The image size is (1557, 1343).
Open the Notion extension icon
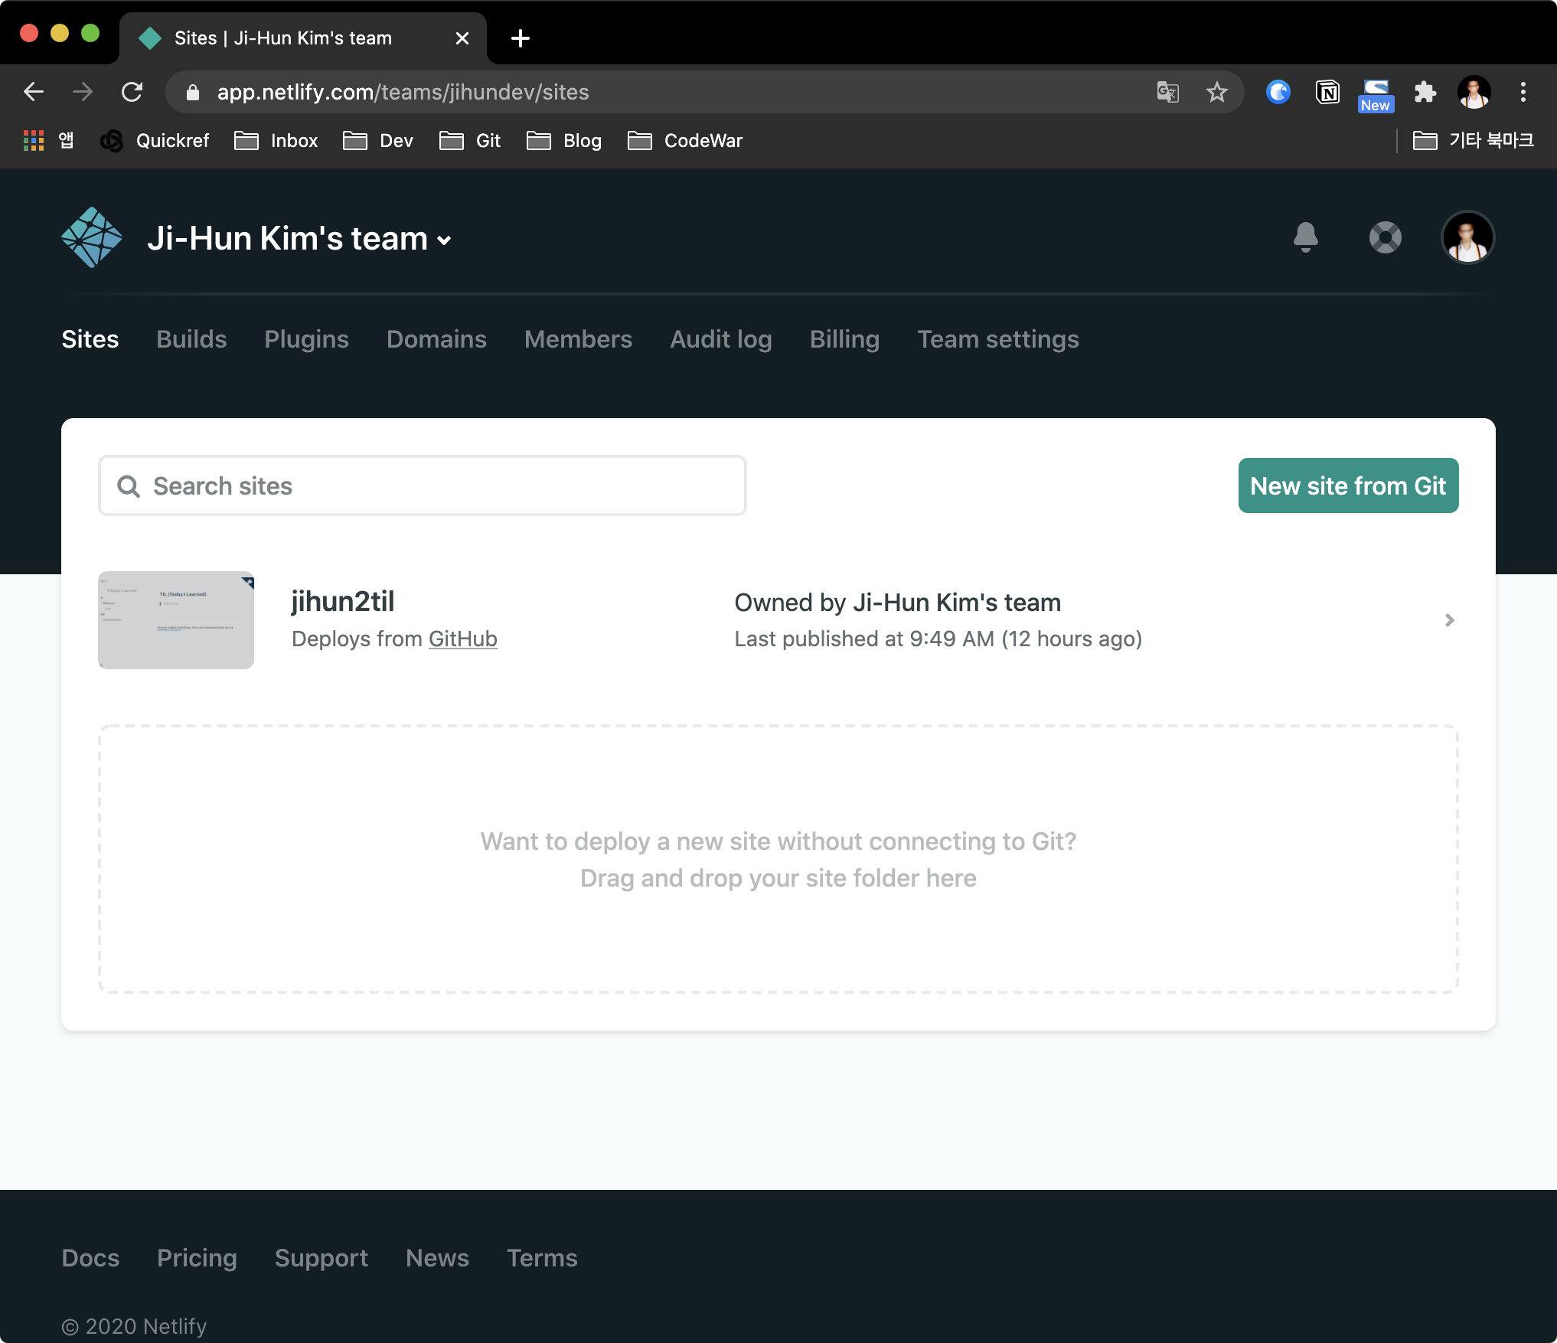pos(1327,93)
